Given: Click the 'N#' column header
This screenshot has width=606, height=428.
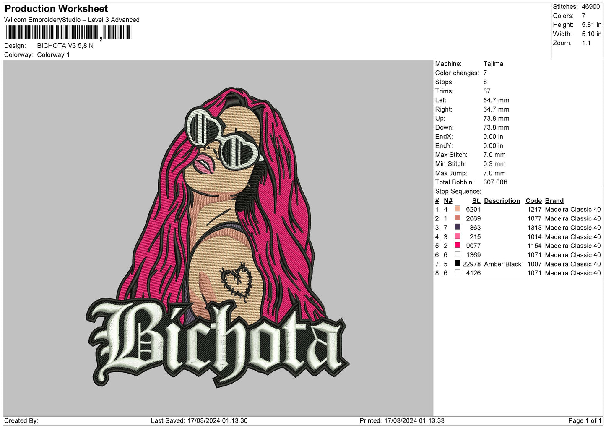Looking at the screenshot, I should point(448,201).
